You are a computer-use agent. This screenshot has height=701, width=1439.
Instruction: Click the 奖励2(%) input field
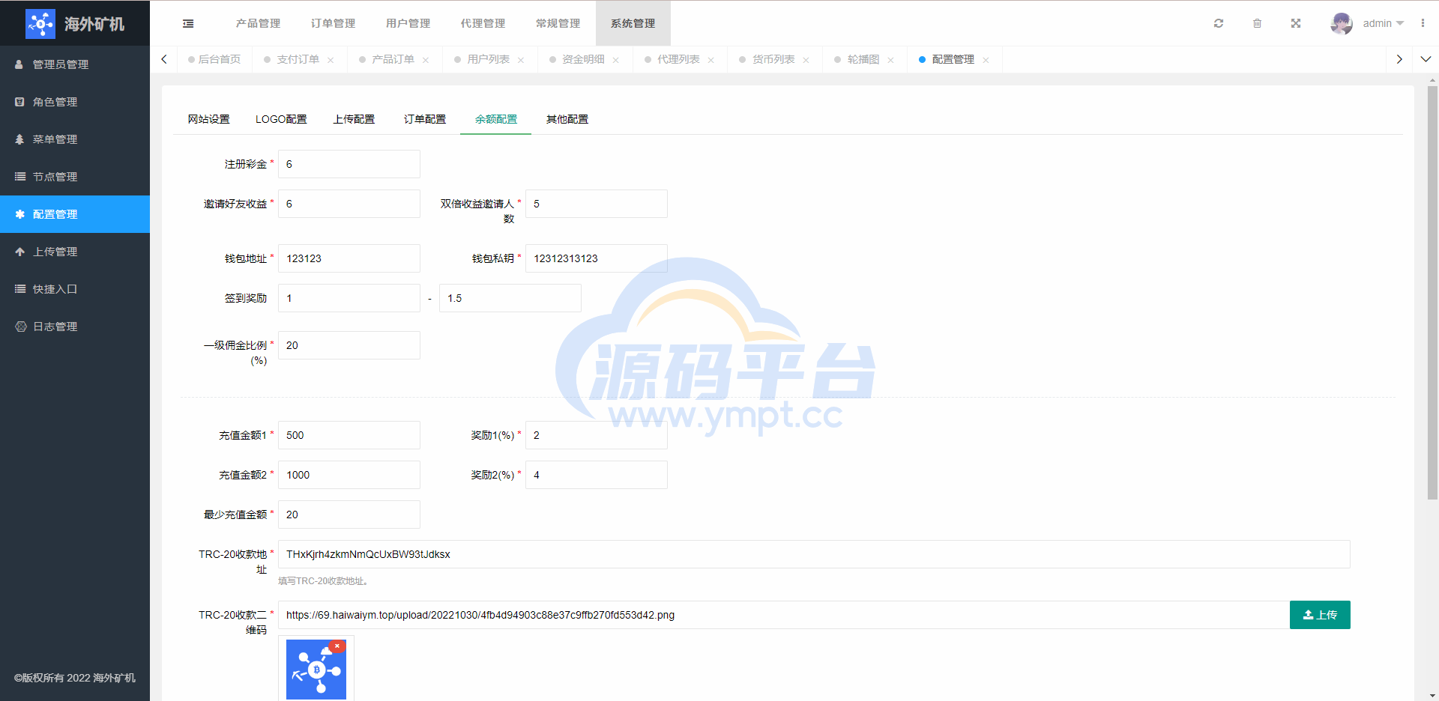597,475
